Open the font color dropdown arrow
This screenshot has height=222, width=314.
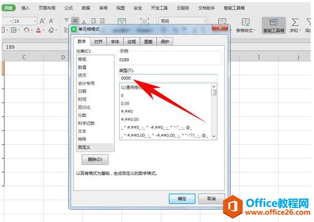[44, 30]
